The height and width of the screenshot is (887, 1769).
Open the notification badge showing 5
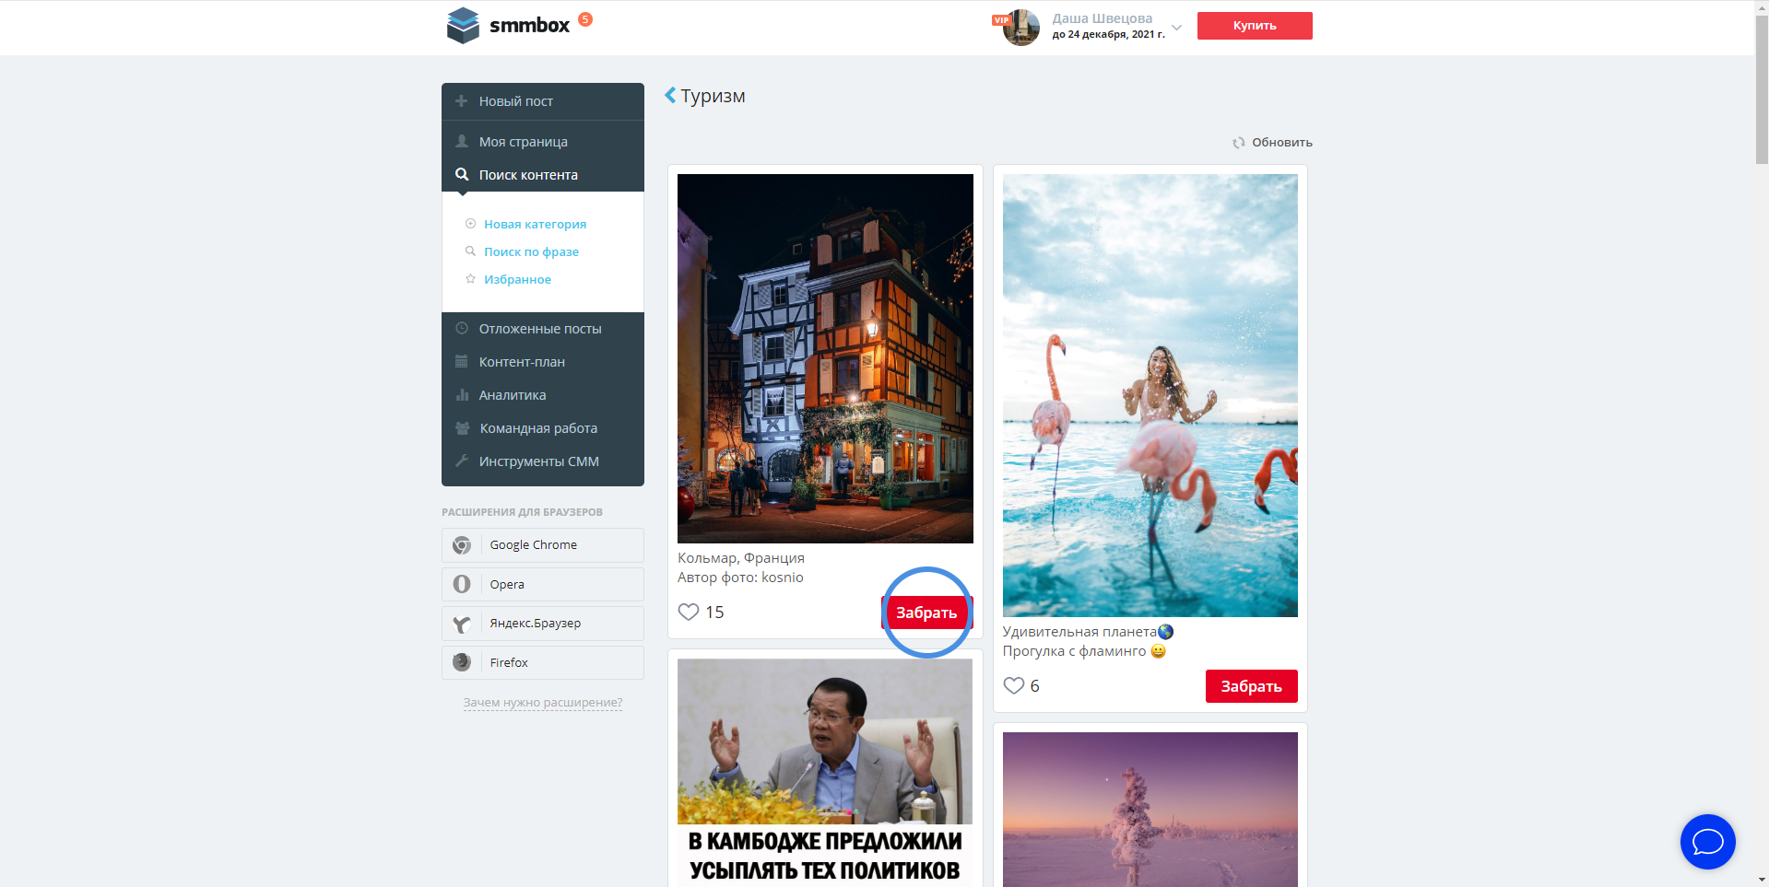(585, 19)
